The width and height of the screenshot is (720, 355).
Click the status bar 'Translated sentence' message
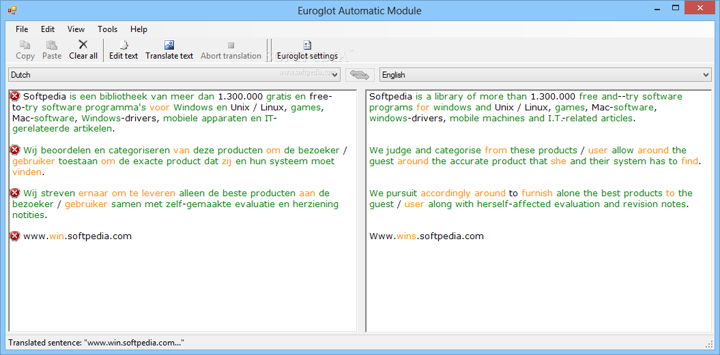96,343
